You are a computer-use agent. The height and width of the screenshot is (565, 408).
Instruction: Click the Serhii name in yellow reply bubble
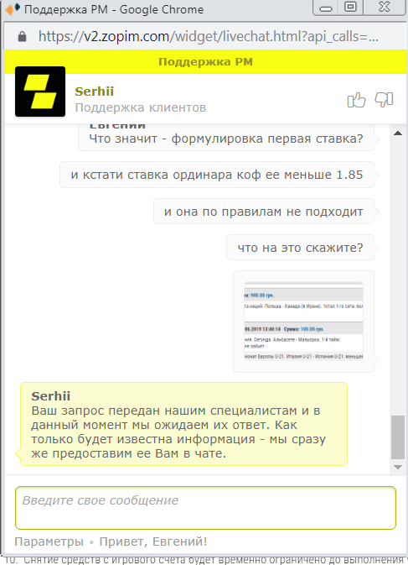coord(50,396)
